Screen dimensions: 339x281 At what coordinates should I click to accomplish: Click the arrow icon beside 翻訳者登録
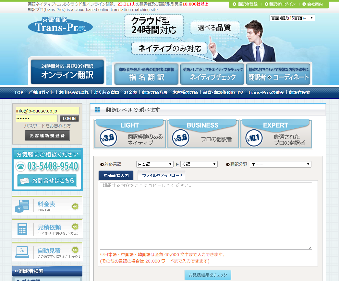[x=234, y=4]
